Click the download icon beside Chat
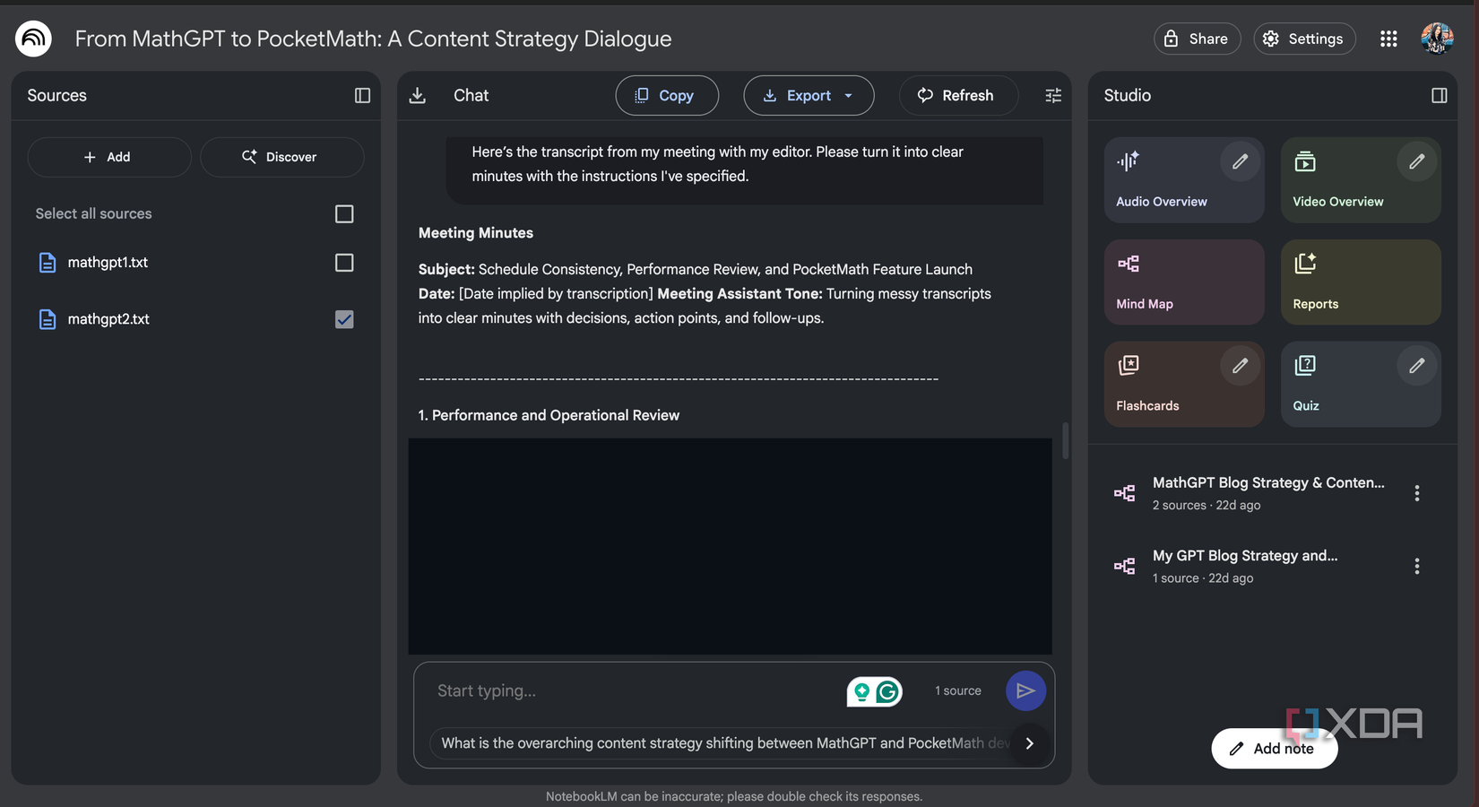1479x807 pixels. coord(418,96)
